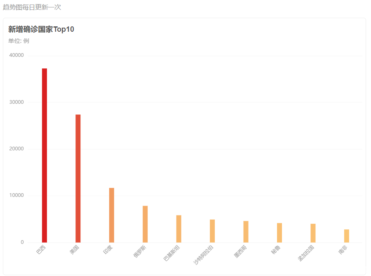Select the 墨西哥 bar
371x276 pixels.
(246, 232)
